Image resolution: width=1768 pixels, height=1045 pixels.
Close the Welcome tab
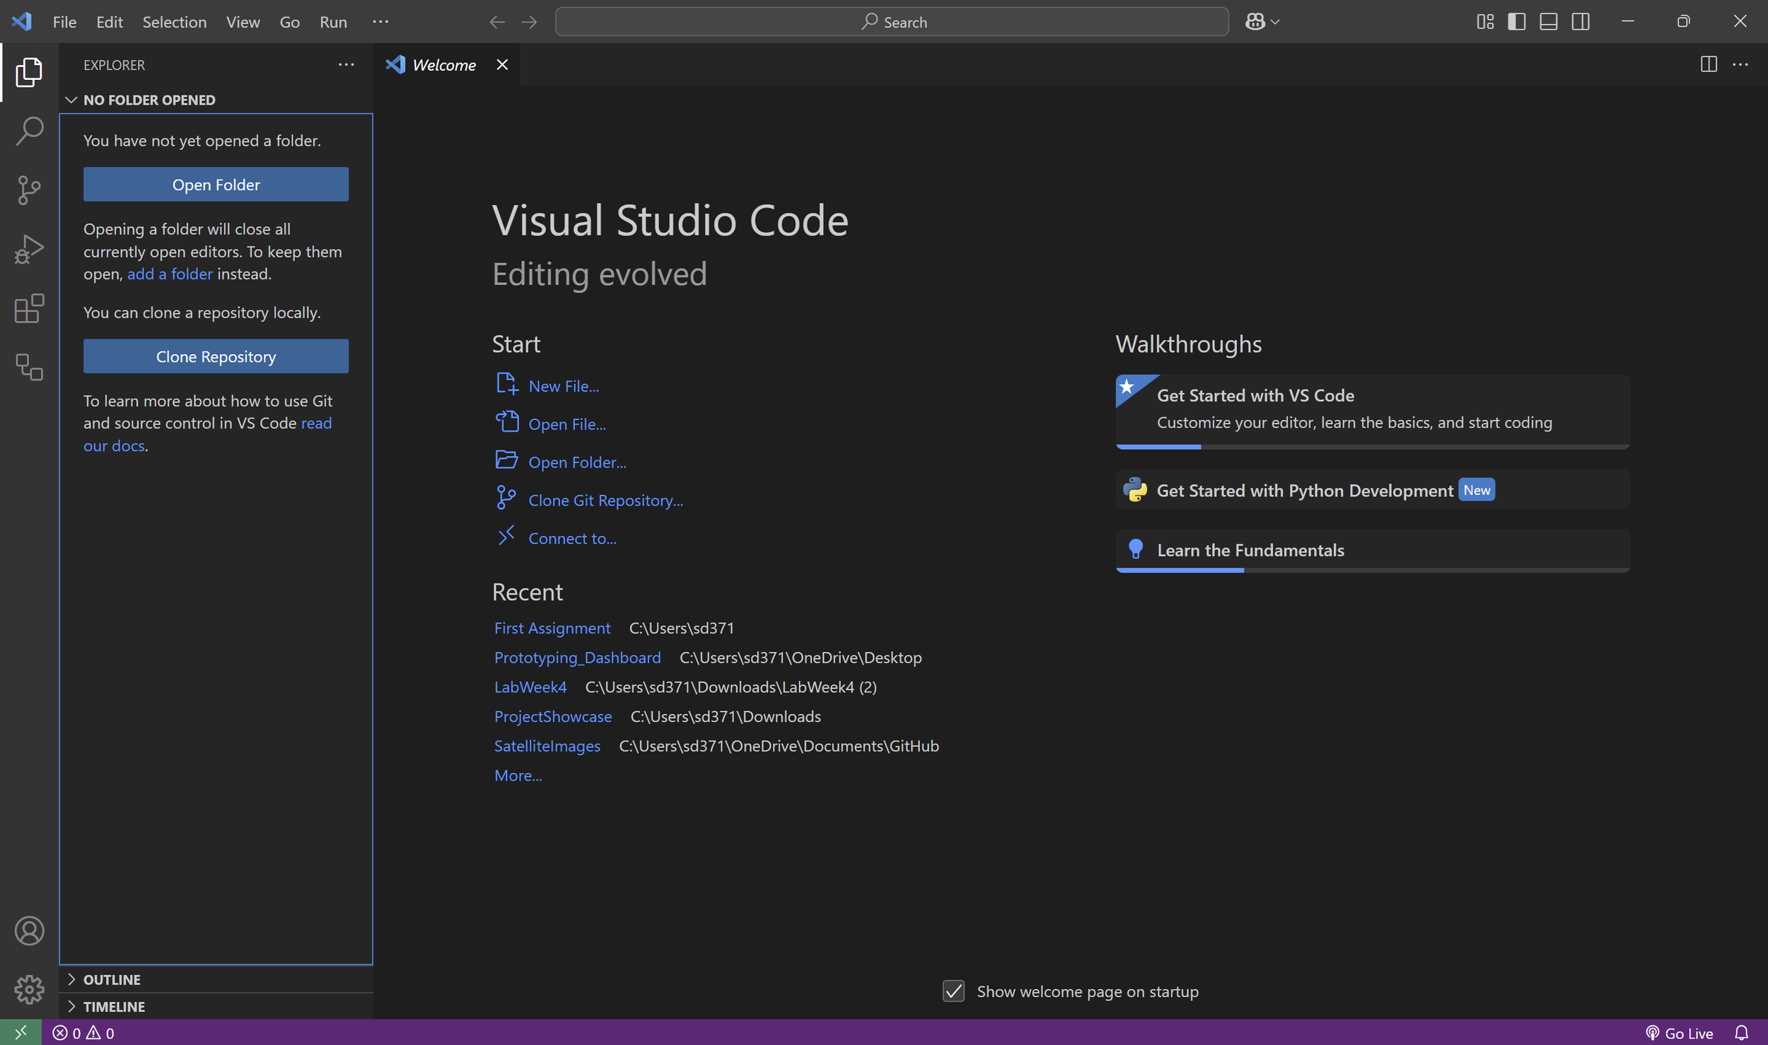coord(502,64)
